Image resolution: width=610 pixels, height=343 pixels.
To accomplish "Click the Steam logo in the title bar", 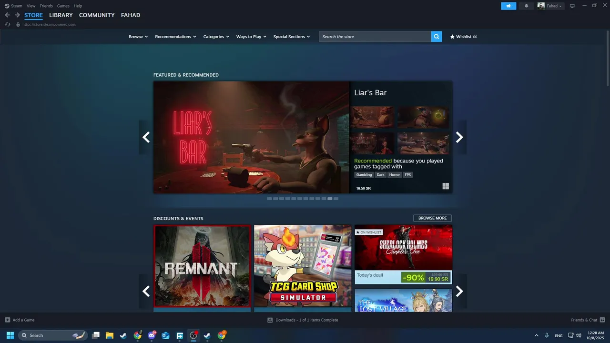I will tap(7, 6).
